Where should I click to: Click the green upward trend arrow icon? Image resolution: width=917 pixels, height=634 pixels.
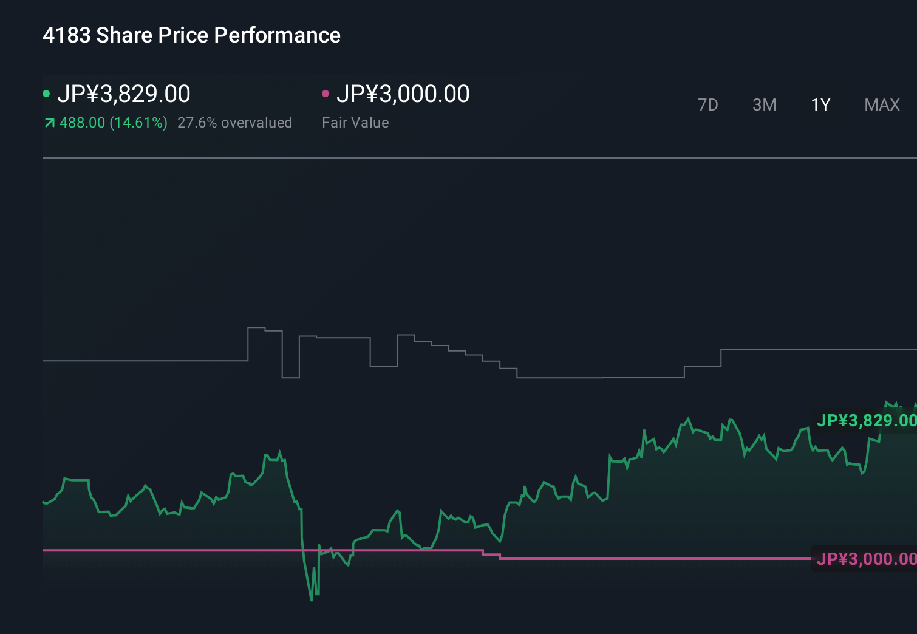click(x=49, y=123)
